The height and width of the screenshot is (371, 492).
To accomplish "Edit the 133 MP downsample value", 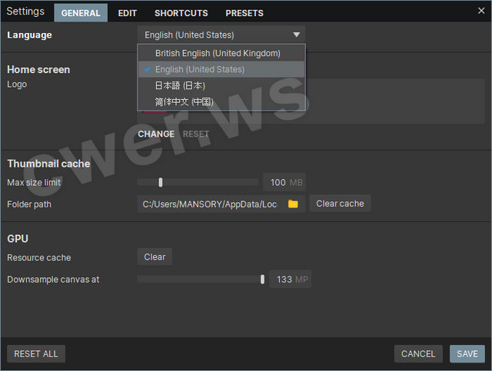I will tap(291, 279).
